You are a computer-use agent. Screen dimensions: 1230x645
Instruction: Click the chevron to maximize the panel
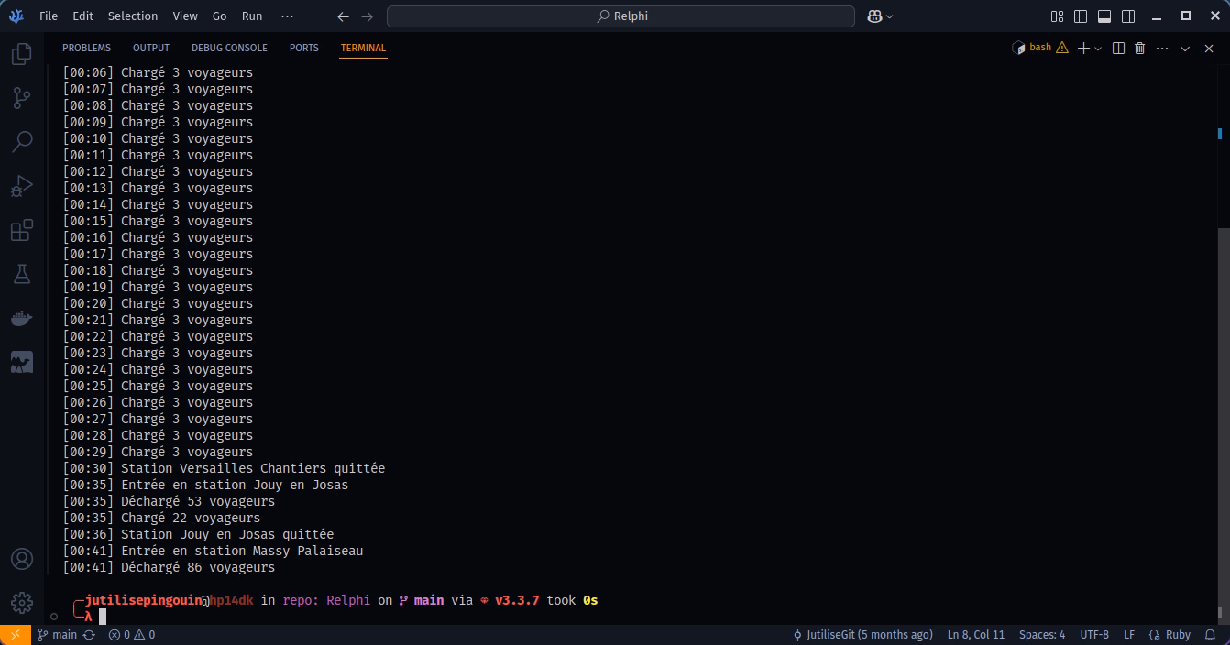point(1185,48)
